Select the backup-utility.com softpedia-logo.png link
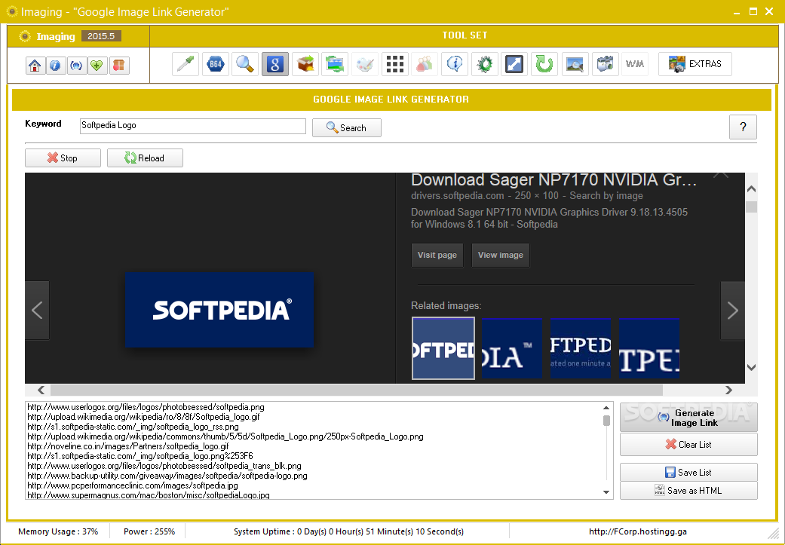Image resolution: width=785 pixels, height=545 pixels. tap(167, 476)
